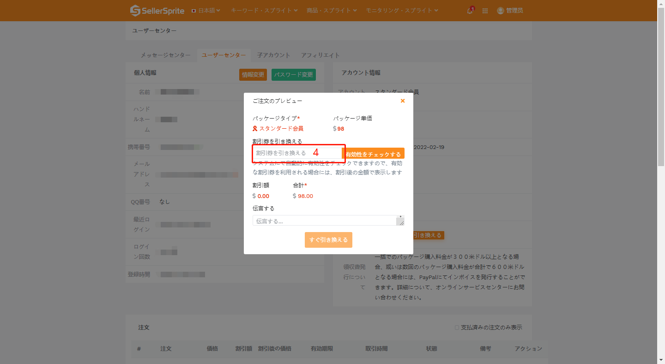Expand the 商品・スプライト menu
This screenshot has width=665, height=364.
332,11
